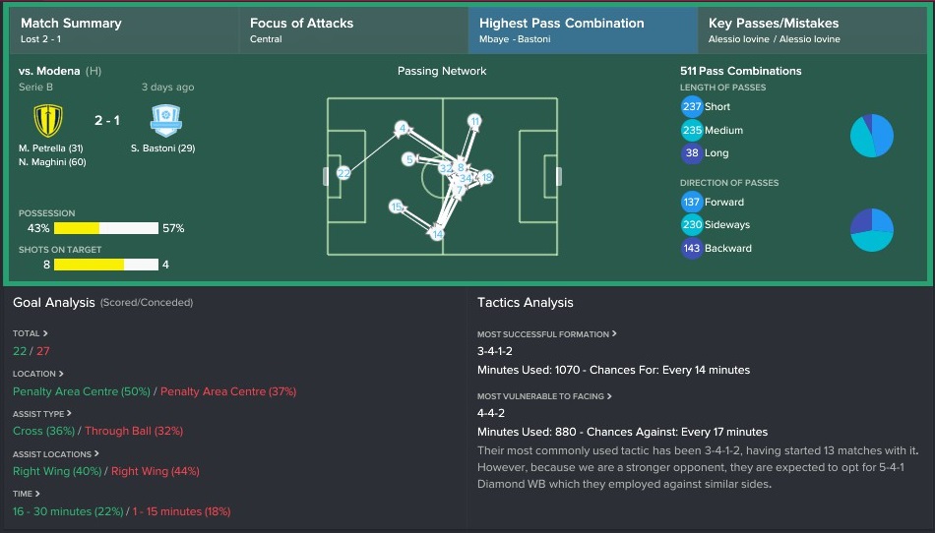Click player node 15 on the pitch
Screen dimensions: 935x533
coord(396,207)
